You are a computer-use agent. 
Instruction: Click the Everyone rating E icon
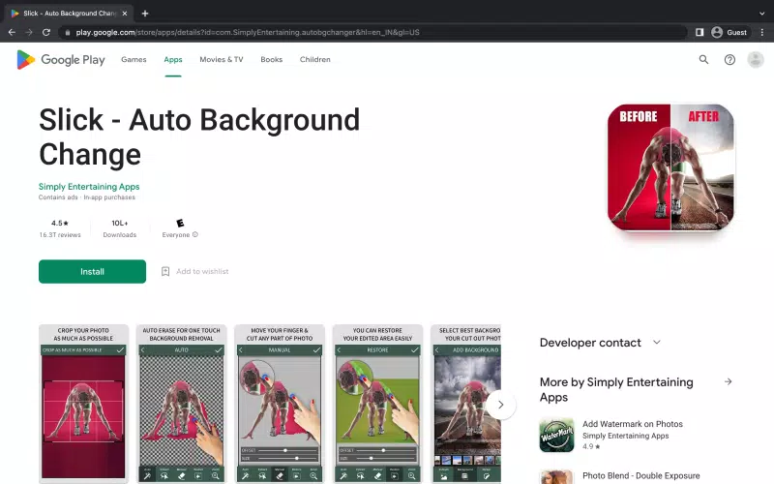180,224
